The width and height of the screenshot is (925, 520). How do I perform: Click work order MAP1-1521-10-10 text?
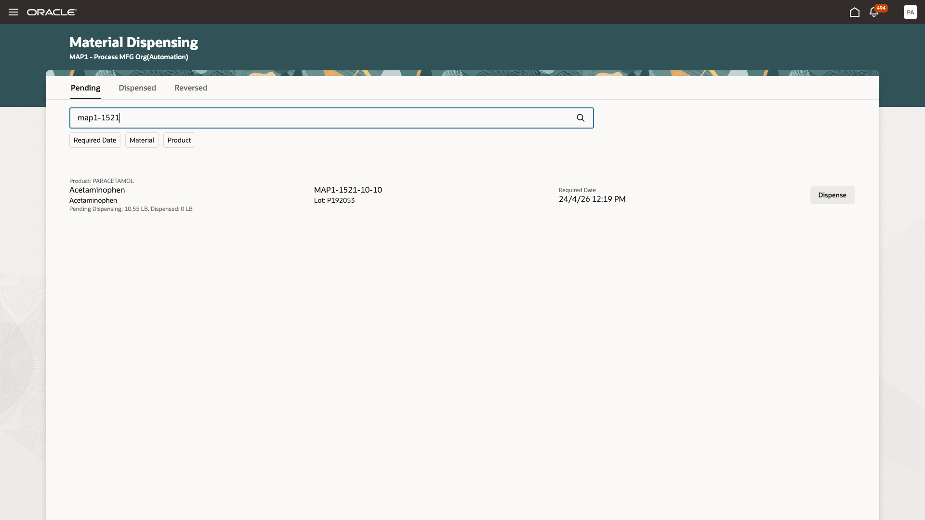point(348,190)
